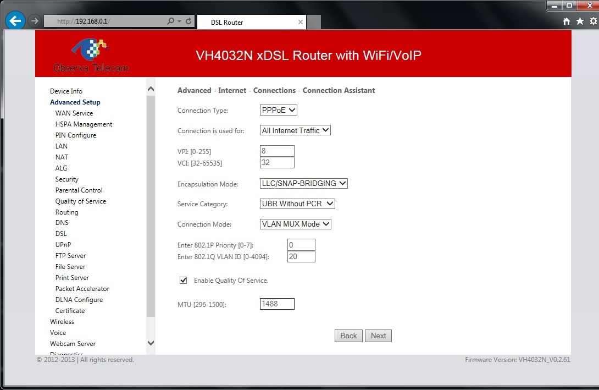Open LAN settings in sidebar
This screenshot has width=599, height=390.
tap(61, 146)
